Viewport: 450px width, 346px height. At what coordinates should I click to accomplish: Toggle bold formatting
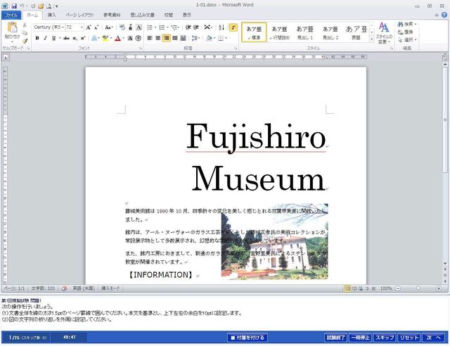(x=36, y=38)
